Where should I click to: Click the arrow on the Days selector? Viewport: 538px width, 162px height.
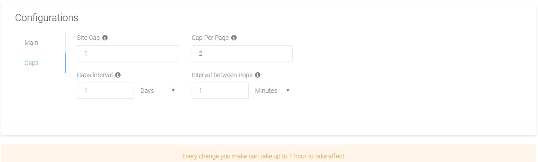click(173, 91)
